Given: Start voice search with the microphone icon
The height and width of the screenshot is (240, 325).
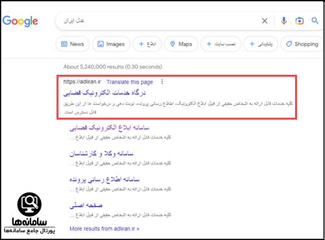Looking at the screenshot, I should pos(283,21).
